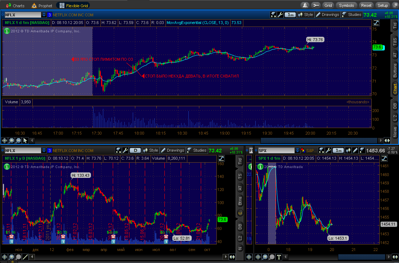The height and width of the screenshot is (263, 399).
Task: Open alerts with the bell icon
Action: (x=305, y=5)
